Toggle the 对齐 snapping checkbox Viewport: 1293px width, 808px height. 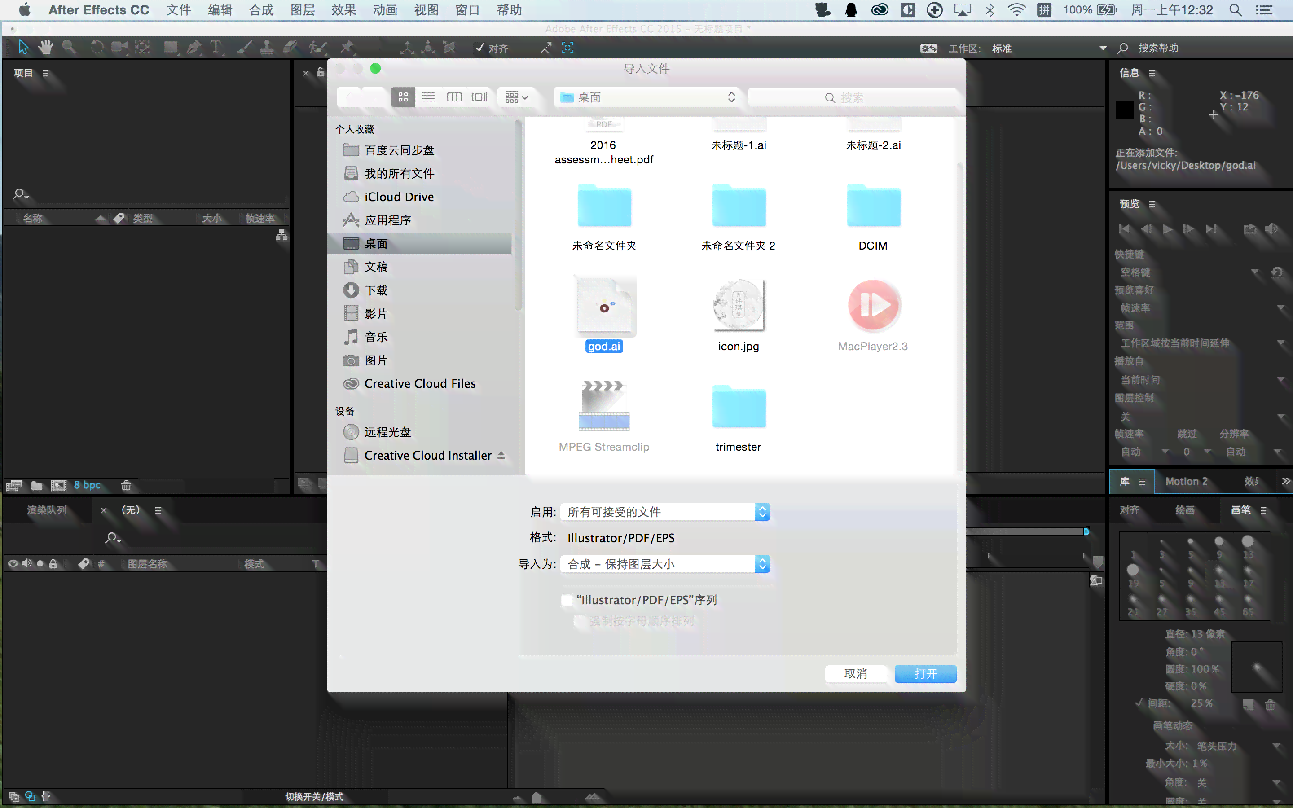pyautogui.click(x=479, y=48)
